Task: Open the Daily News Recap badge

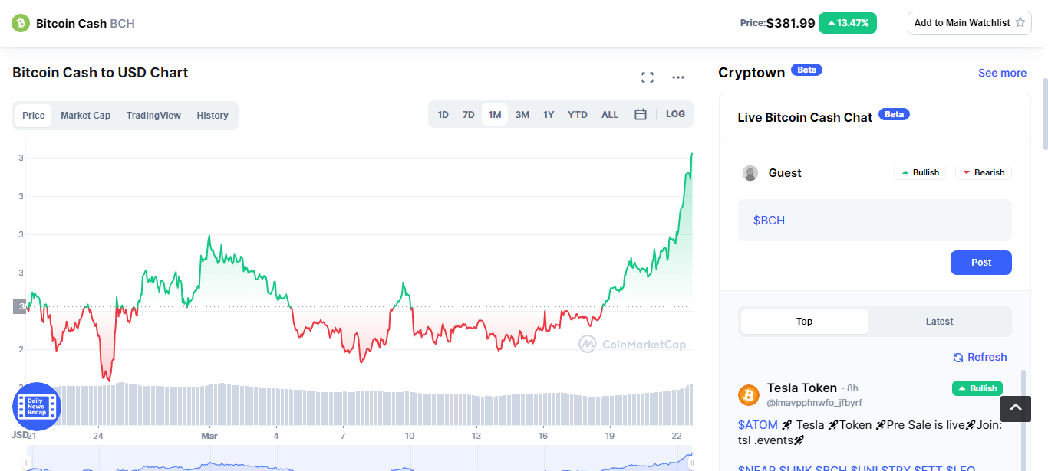Action: [x=37, y=406]
